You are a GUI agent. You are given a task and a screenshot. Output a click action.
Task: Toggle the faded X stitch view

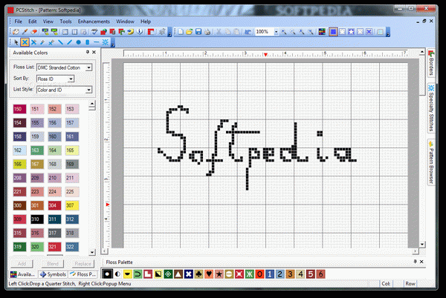point(360,32)
